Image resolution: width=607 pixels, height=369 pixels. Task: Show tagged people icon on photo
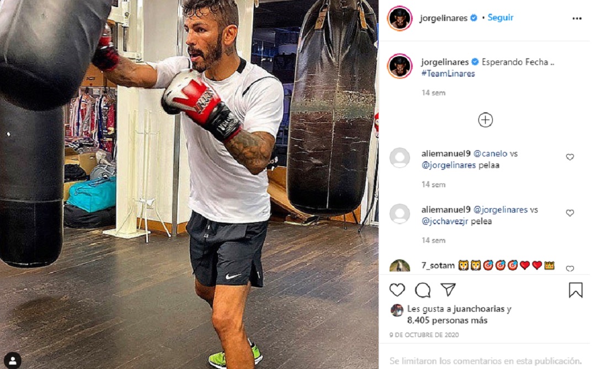[x=13, y=361]
